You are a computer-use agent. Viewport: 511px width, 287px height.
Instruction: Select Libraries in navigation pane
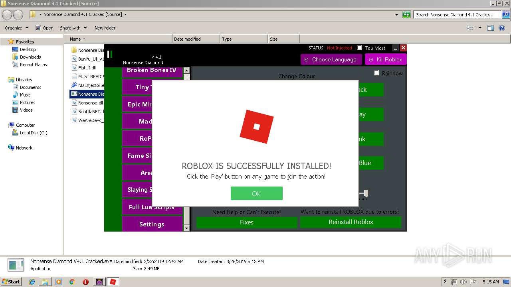pyautogui.click(x=24, y=80)
